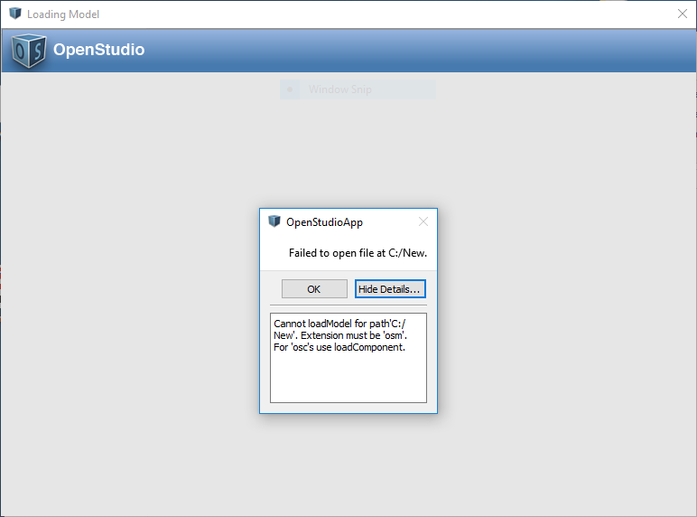Click the OpenStudio banner title text
This screenshot has width=697, height=517.
[98, 50]
